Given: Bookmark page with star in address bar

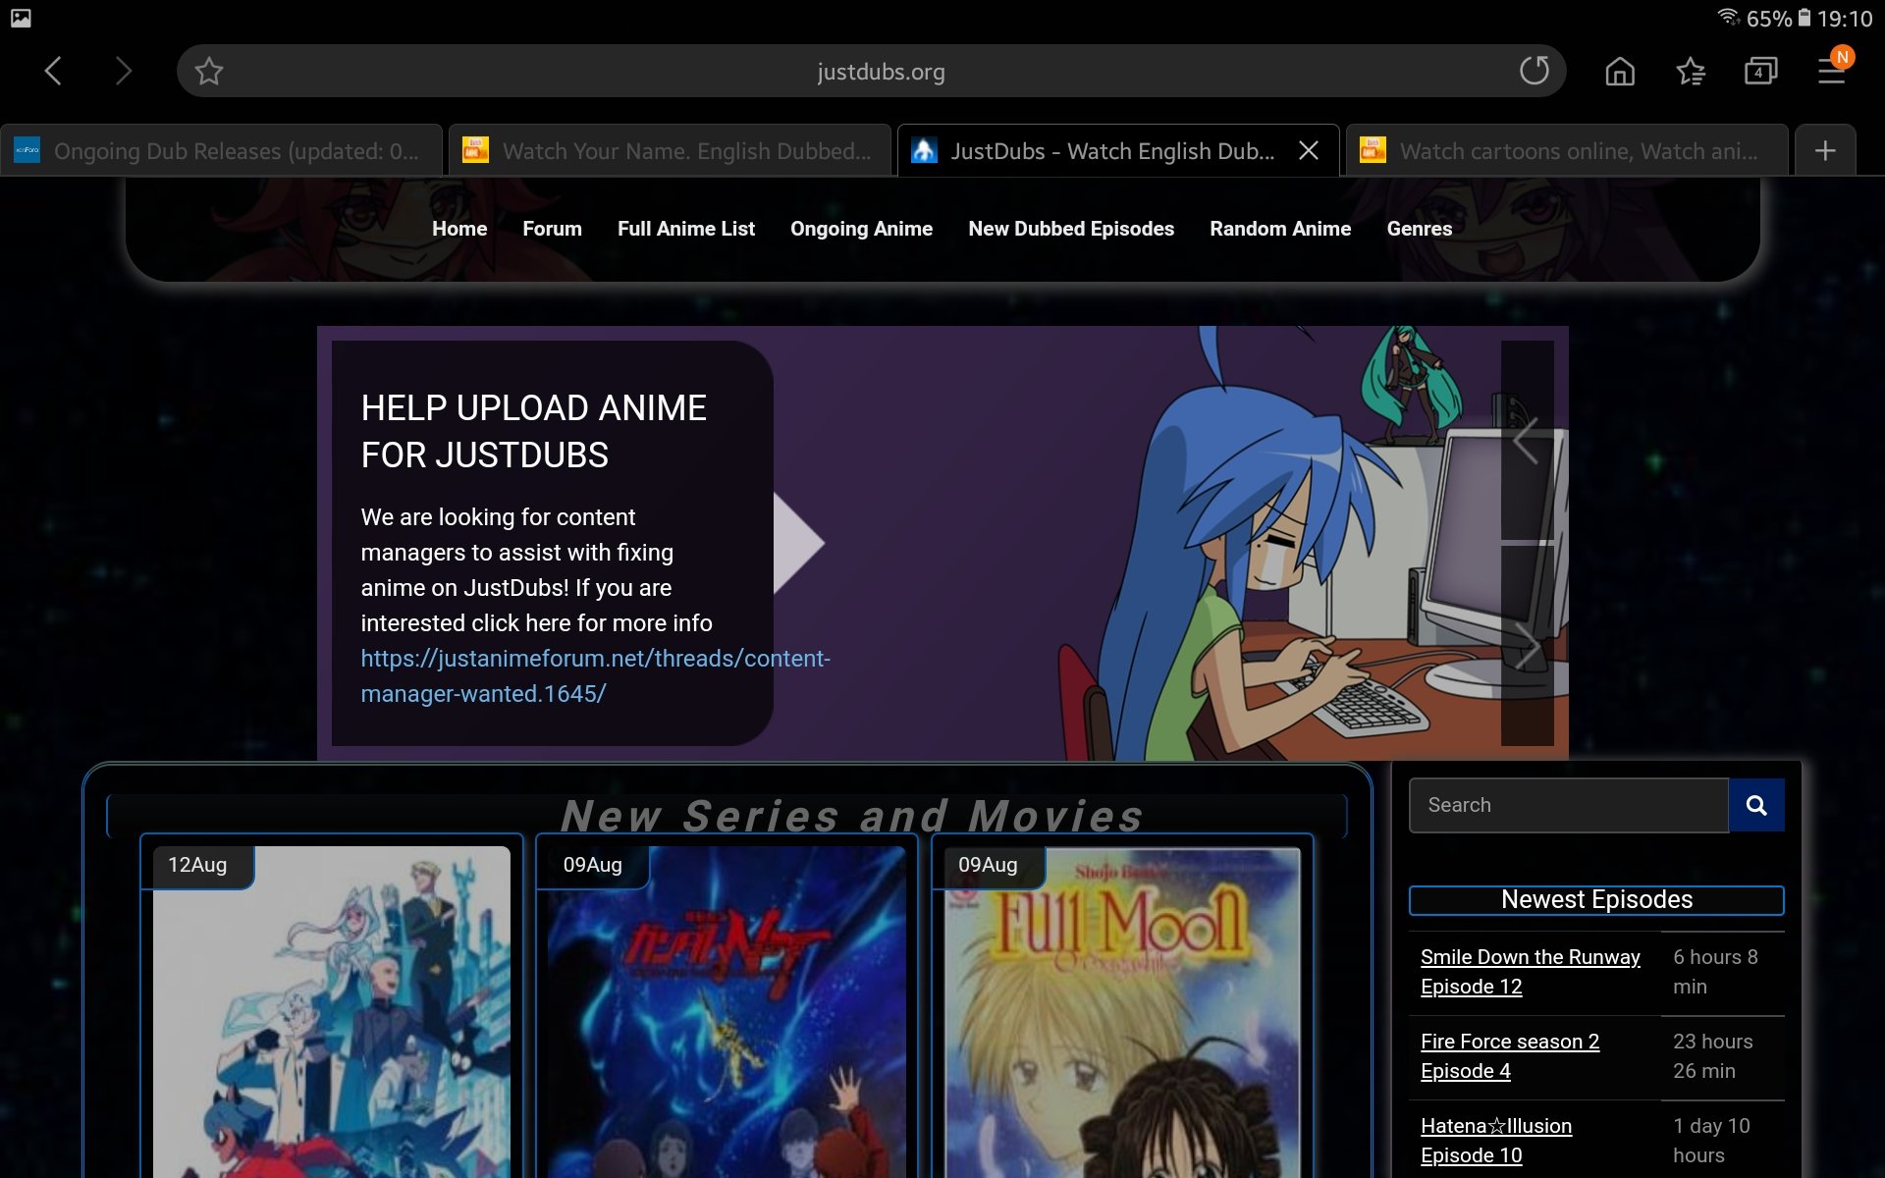Looking at the screenshot, I should pos(209,71).
